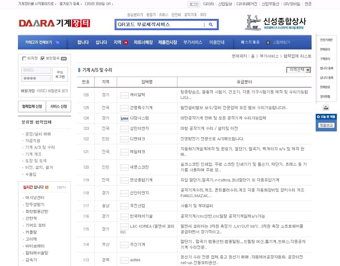340x266 pixels.
Task: Click the 제일테크 logo placeholder
Action: tap(124, 152)
